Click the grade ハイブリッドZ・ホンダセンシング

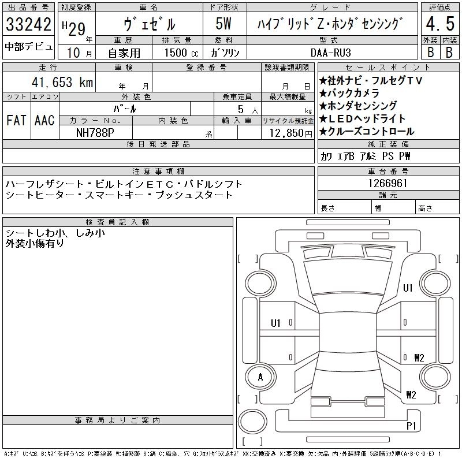pyautogui.click(x=330, y=24)
